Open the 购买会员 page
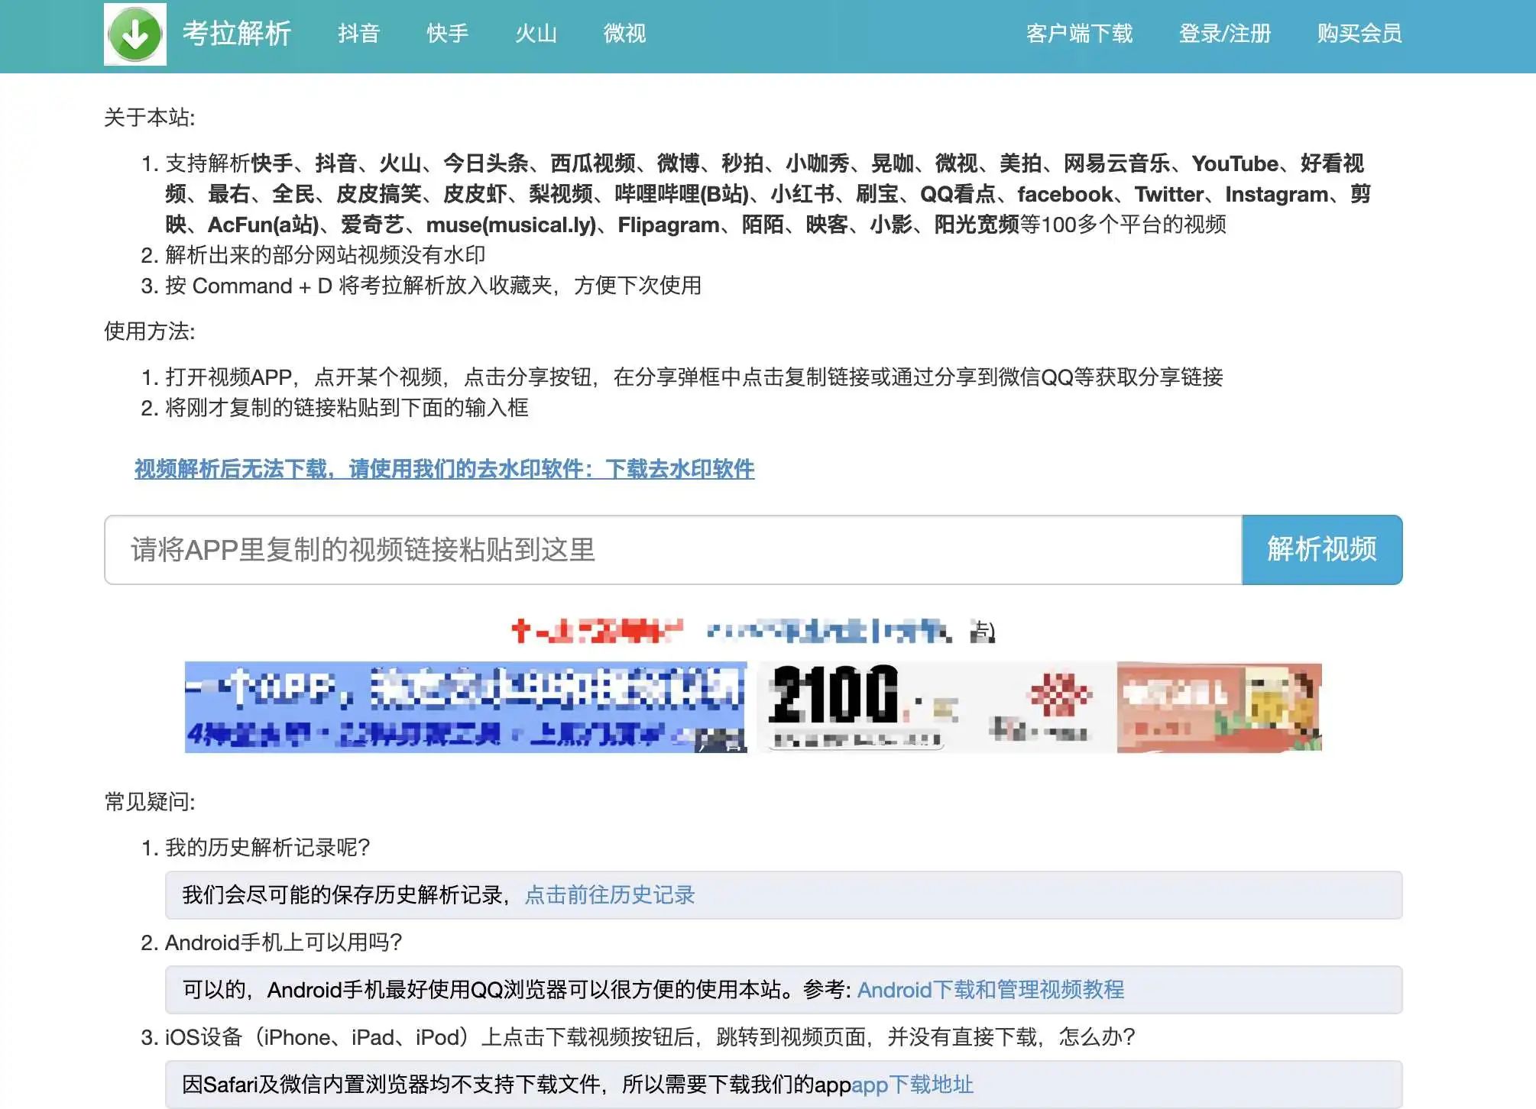 click(1359, 34)
